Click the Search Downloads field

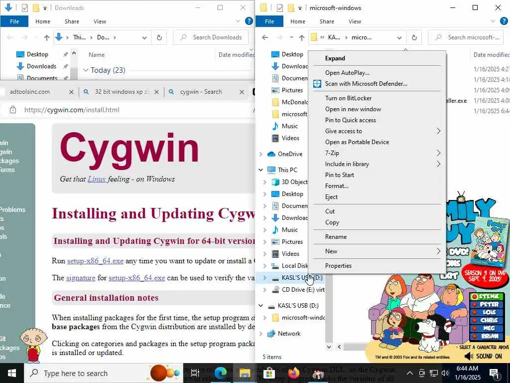click(211, 37)
